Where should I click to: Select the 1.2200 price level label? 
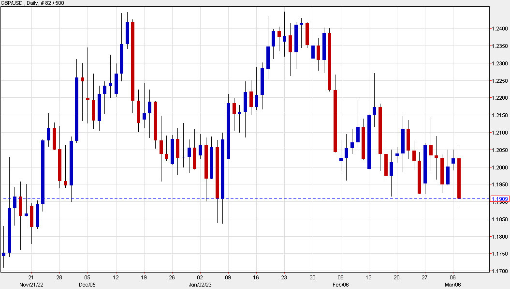500,98
